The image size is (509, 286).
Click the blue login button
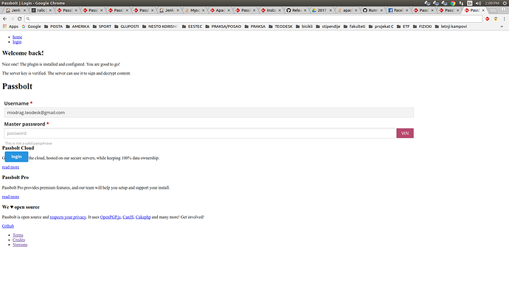[x=16, y=156]
